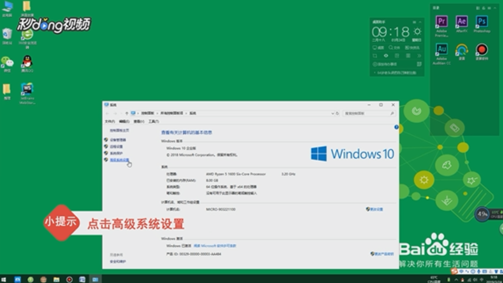
Task: Open the red record-button screen recorder shortcut
Action: tap(481, 51)
